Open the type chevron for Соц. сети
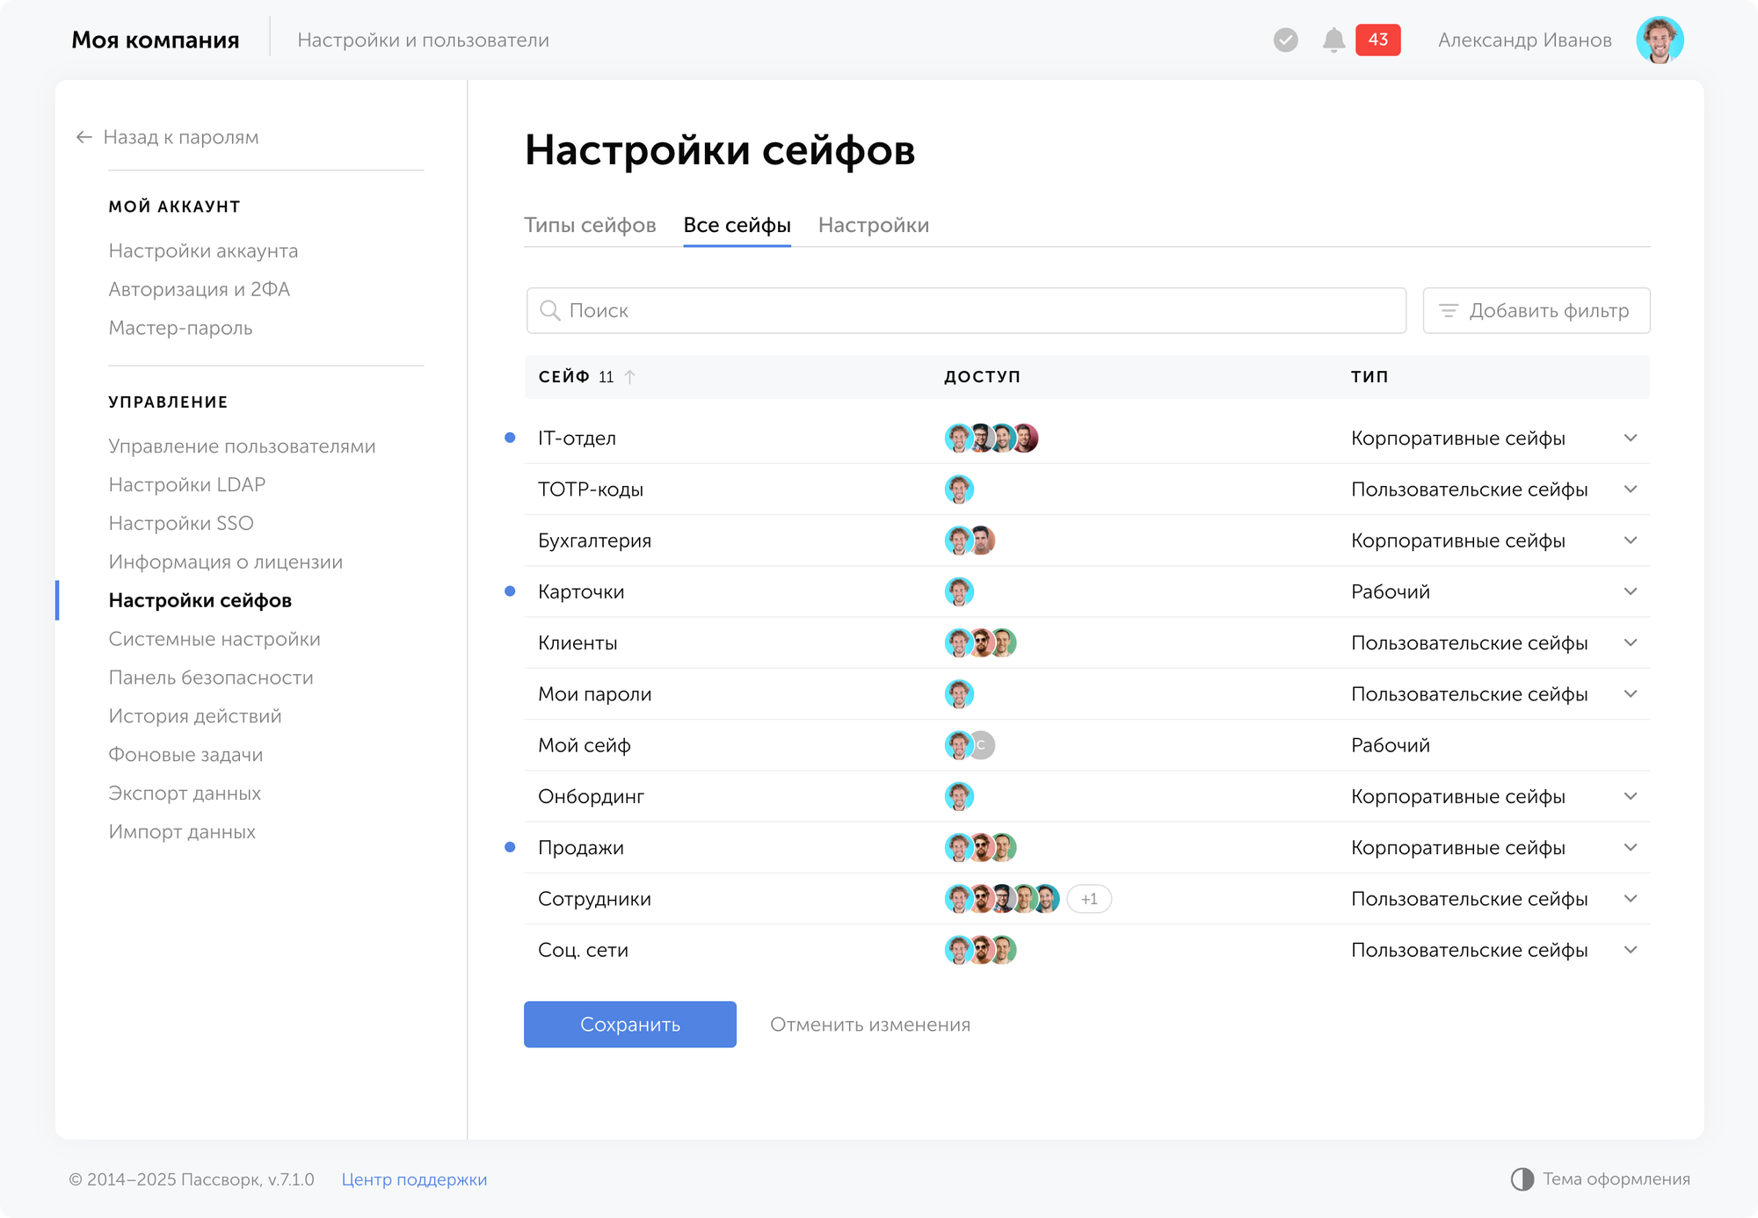 (x=1630, y=950)
